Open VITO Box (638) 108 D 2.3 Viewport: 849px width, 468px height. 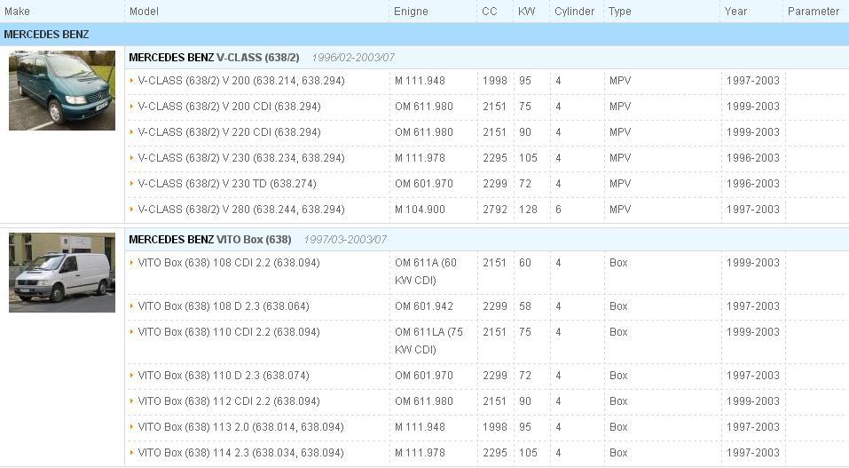coord(223,305)
